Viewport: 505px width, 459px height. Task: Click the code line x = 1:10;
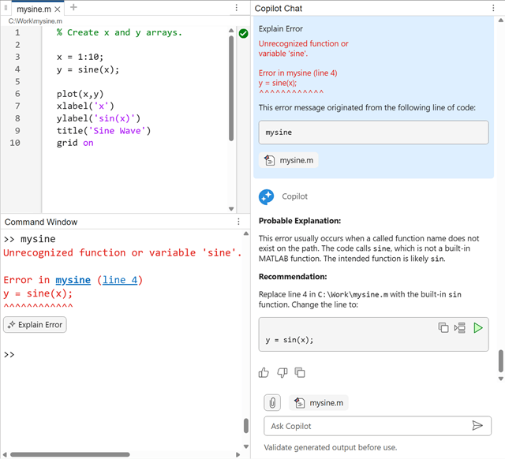[x=80, y=58]
